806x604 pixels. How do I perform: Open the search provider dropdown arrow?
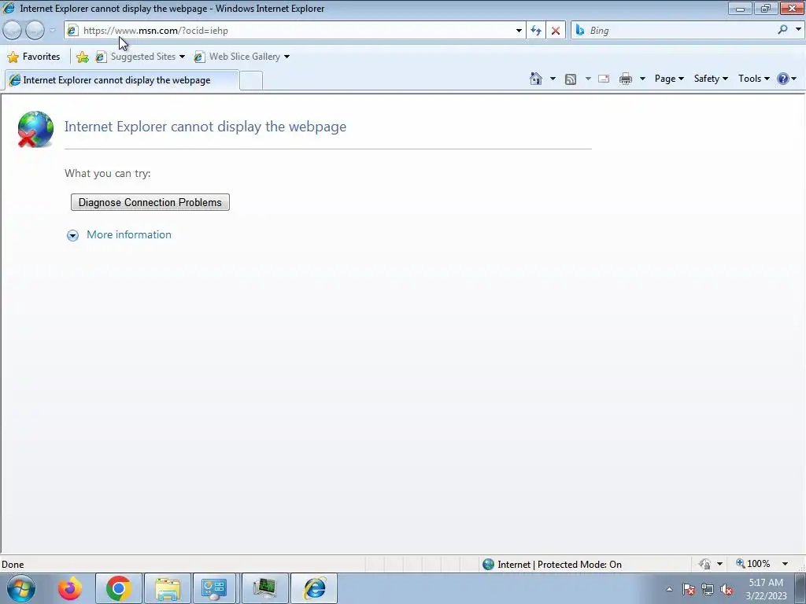click(798, 30)
